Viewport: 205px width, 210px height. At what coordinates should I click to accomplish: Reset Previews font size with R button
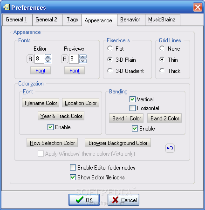pyautogui.click(x=65, y=59)
